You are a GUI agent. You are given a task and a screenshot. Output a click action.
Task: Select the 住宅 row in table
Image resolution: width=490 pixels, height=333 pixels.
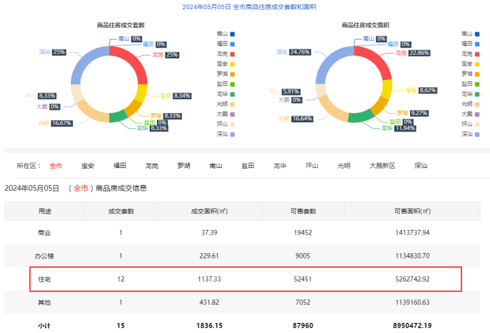tap(245, 279)
